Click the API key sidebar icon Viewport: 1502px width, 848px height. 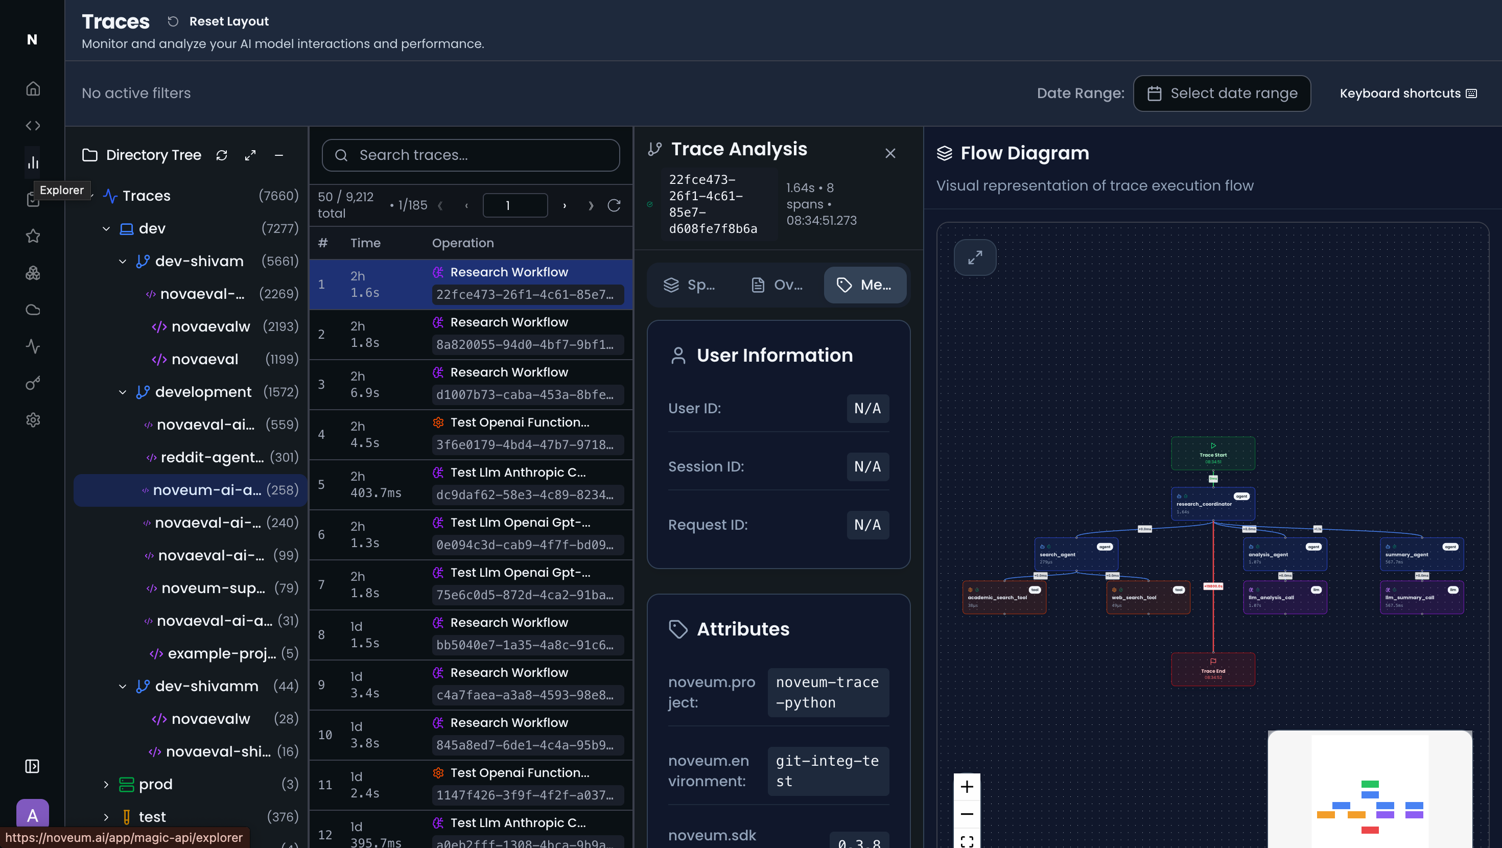tap(33, 383)
